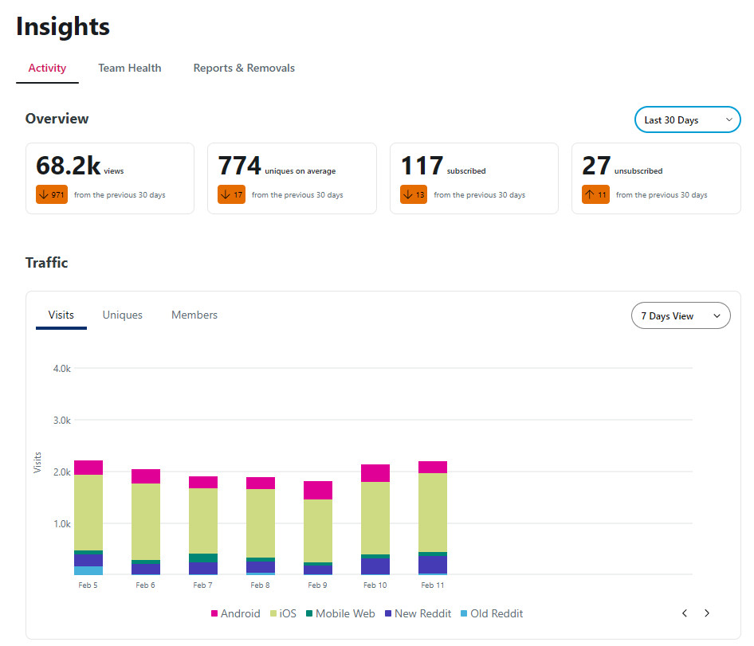
Task: Click the views decrease 971 badge
Action: point(51,194)
